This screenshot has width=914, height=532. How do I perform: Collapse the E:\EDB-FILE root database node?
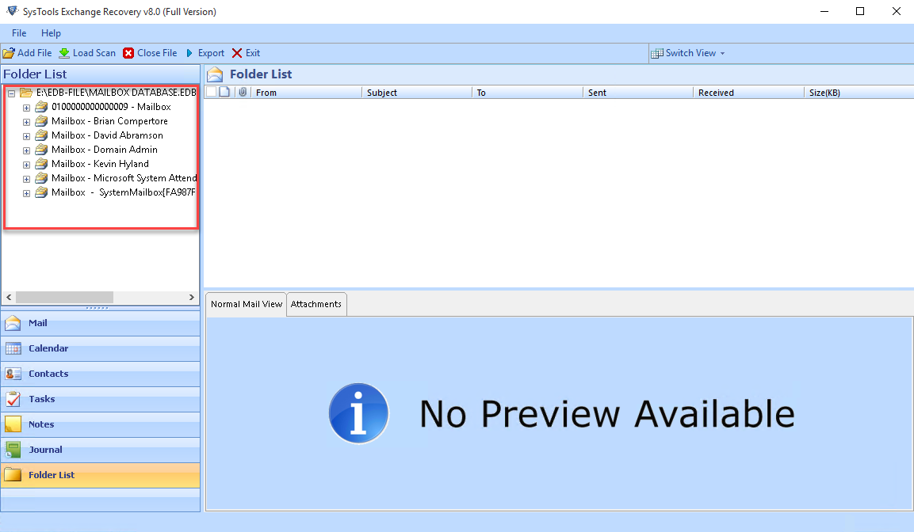(11, 93)
